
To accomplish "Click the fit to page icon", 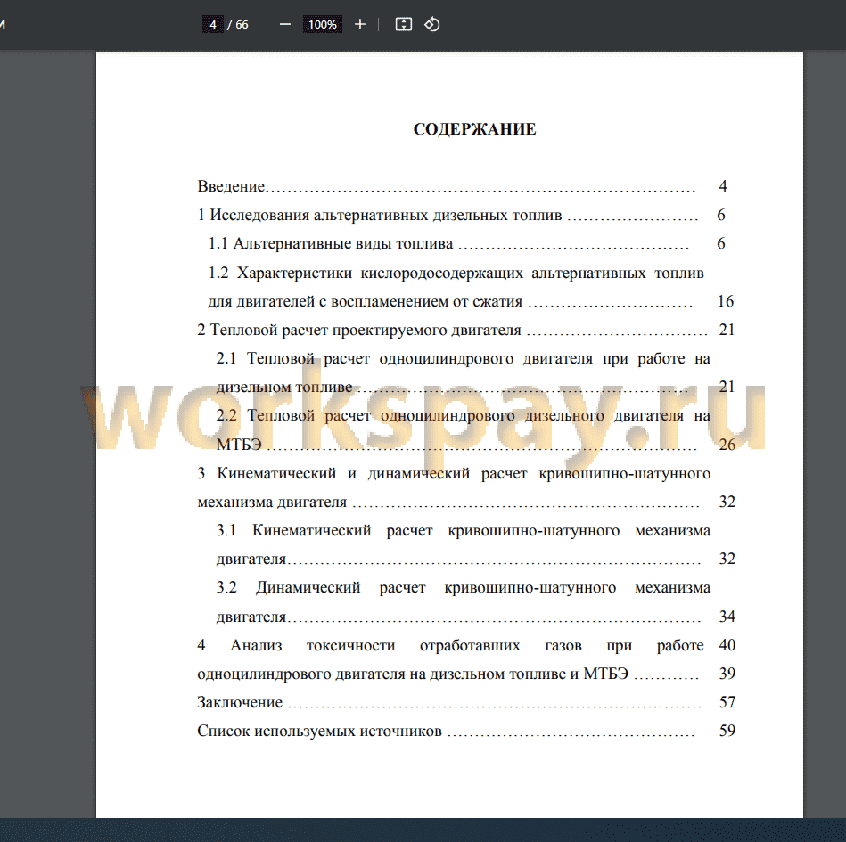I will (x=404, y=24).
